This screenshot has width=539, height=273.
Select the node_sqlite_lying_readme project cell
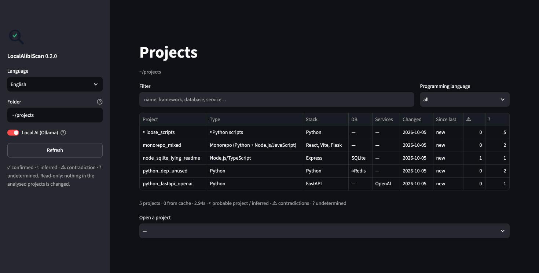[x=173, y=158]
